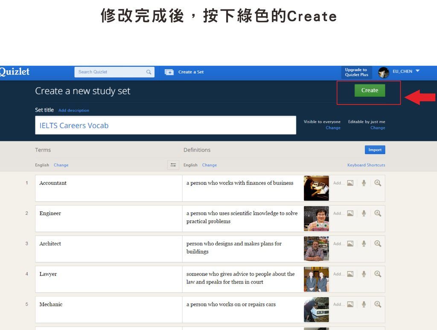437x330 pixels.
Task: Click the add image icon for Accountant
Action: point(350,183)
